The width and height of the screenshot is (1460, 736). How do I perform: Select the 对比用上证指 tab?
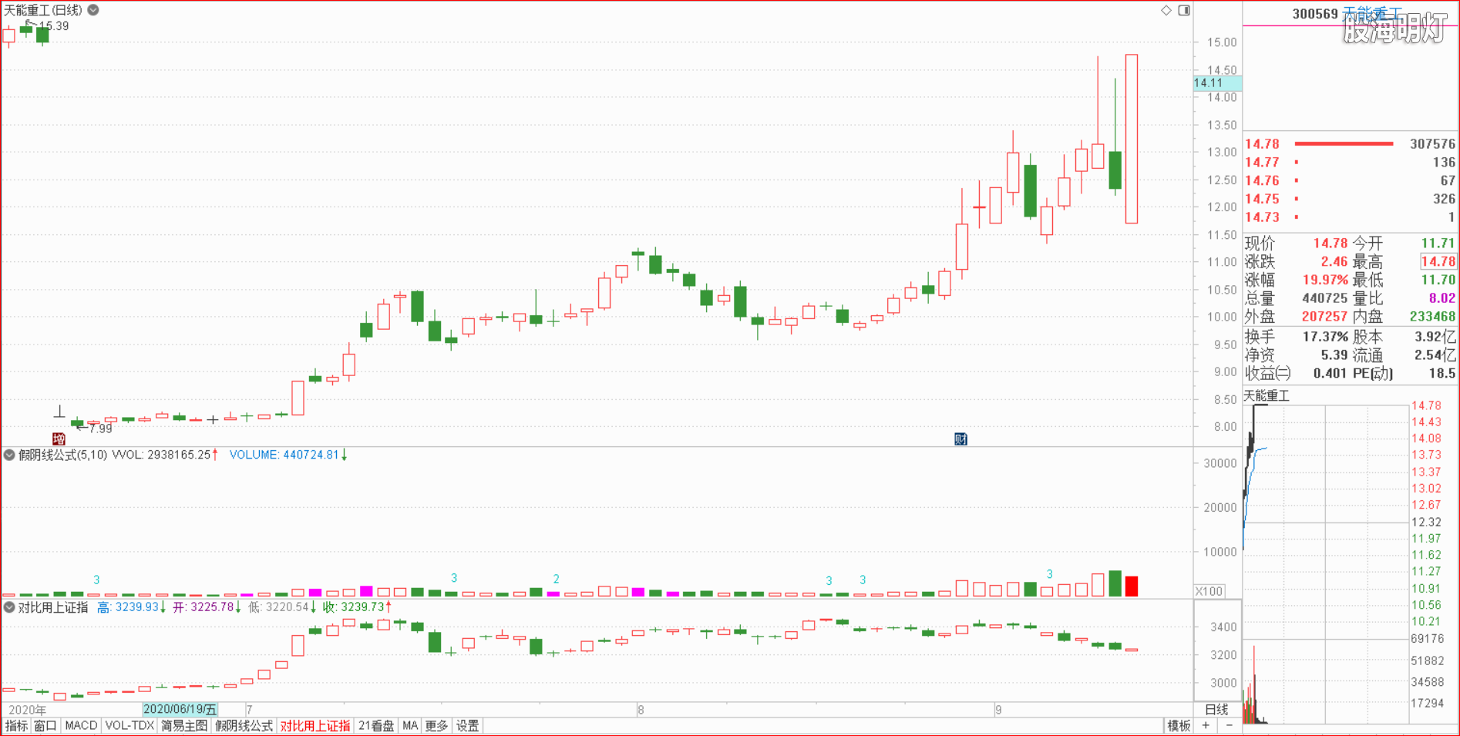pyautogui.click(x=315, y=726)
